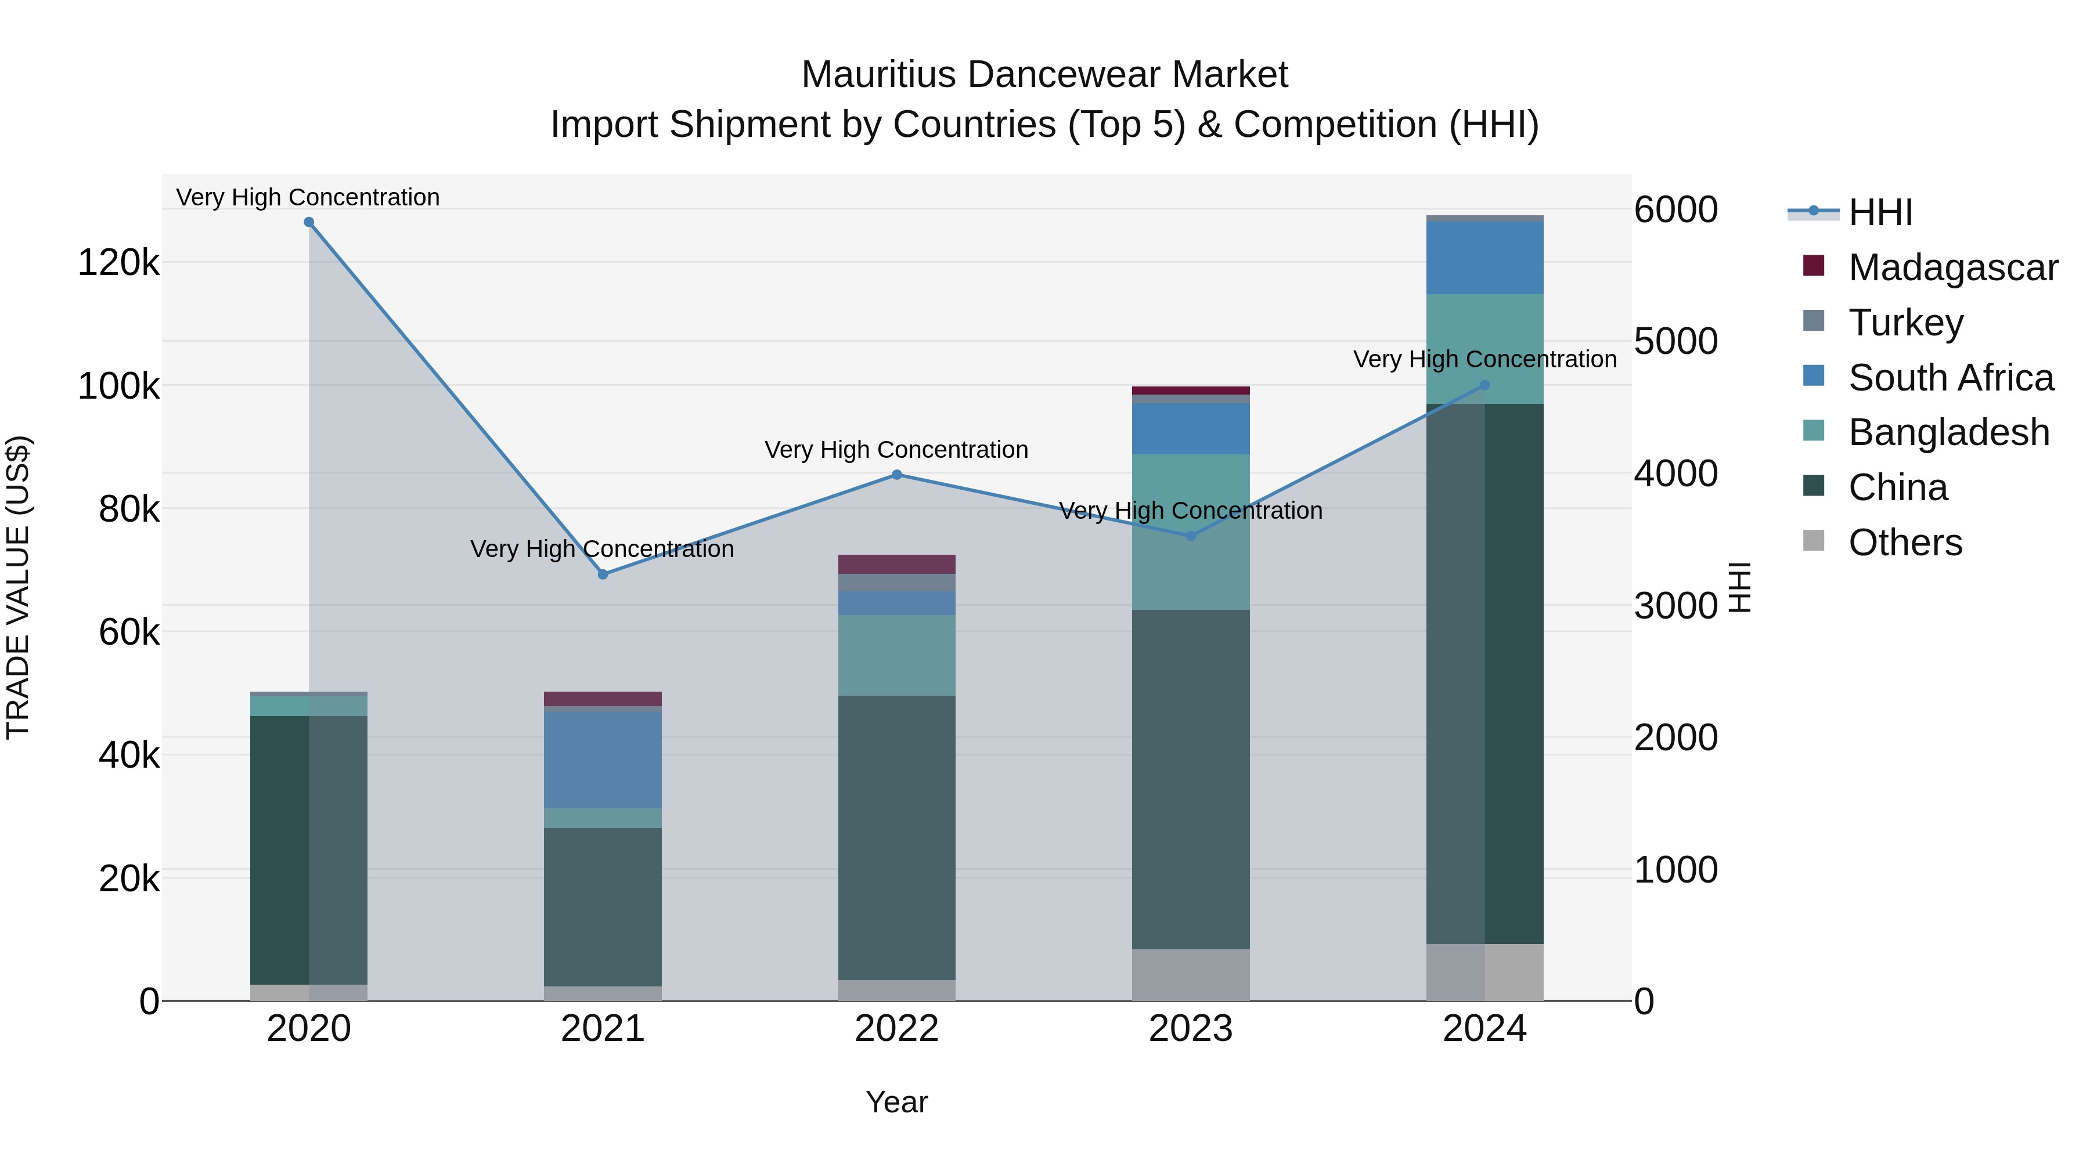The image size is (2090, 1175).
Task: Click the 2021 South Africa bar segment
Action: [x=603, y=760]
